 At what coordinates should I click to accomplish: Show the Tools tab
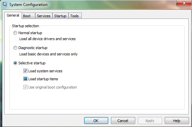click(x=75, y=16)
